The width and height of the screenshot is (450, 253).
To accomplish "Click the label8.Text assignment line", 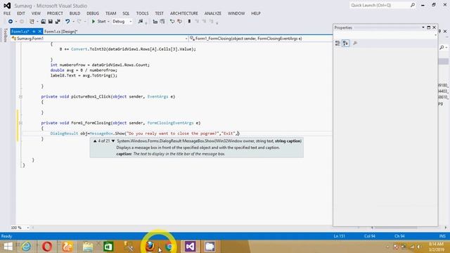I will (x=84, y=76).
